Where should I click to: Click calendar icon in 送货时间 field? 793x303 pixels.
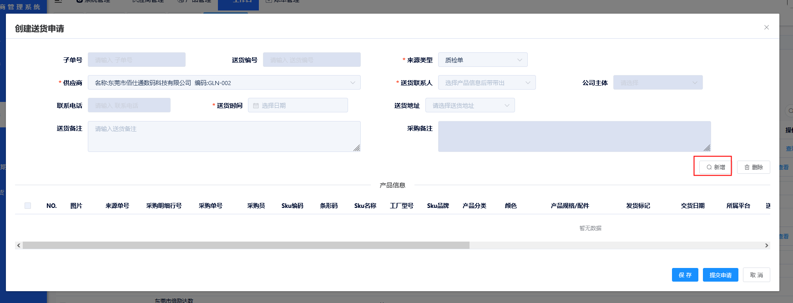256,106
